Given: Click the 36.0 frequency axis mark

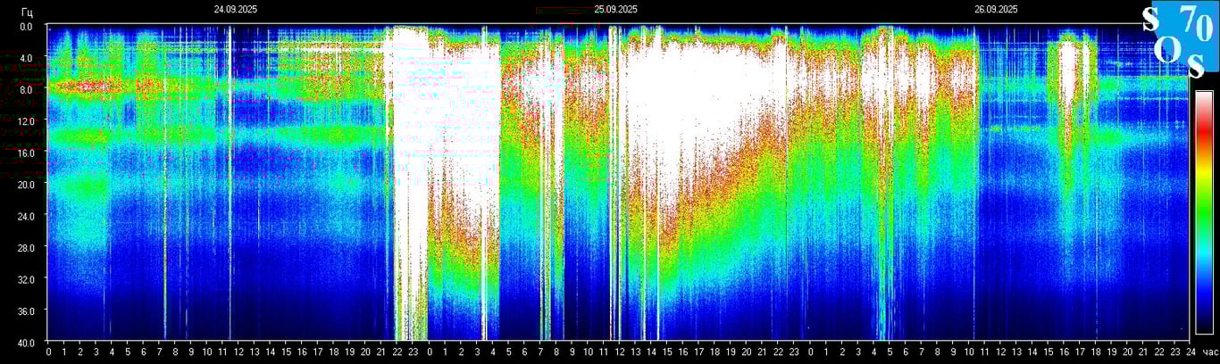Looking at the screenshot, I should tap(27, 310).
